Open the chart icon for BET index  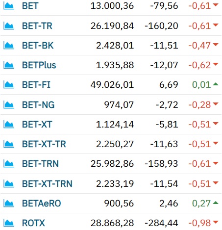(9, 6)
